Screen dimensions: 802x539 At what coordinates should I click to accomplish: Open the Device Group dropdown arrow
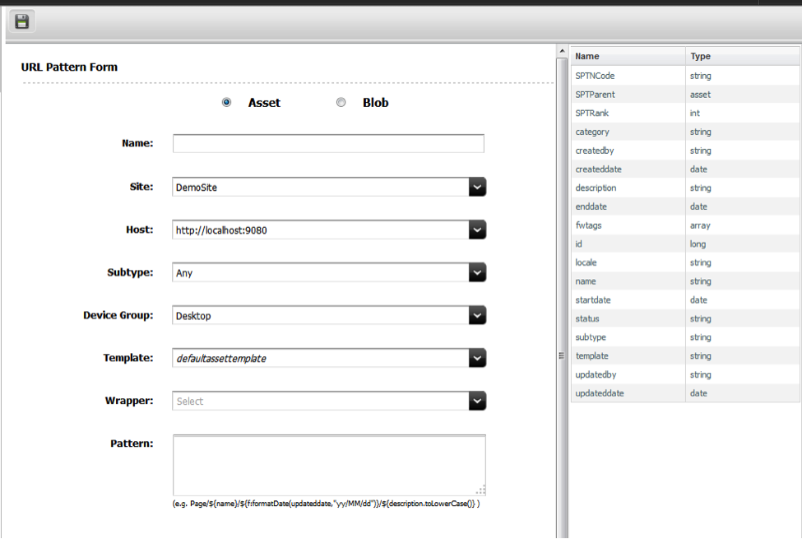[x=477, y=316]
